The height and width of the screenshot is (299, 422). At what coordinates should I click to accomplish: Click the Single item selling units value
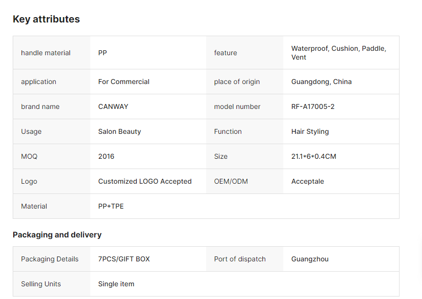pyautogui.click(x=116, y=284)
